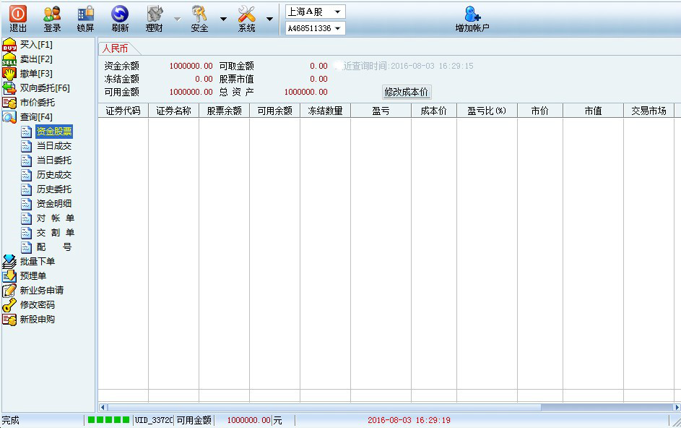
Task: Click the 登录 (Login) users icon
Action: pos(52,14)
